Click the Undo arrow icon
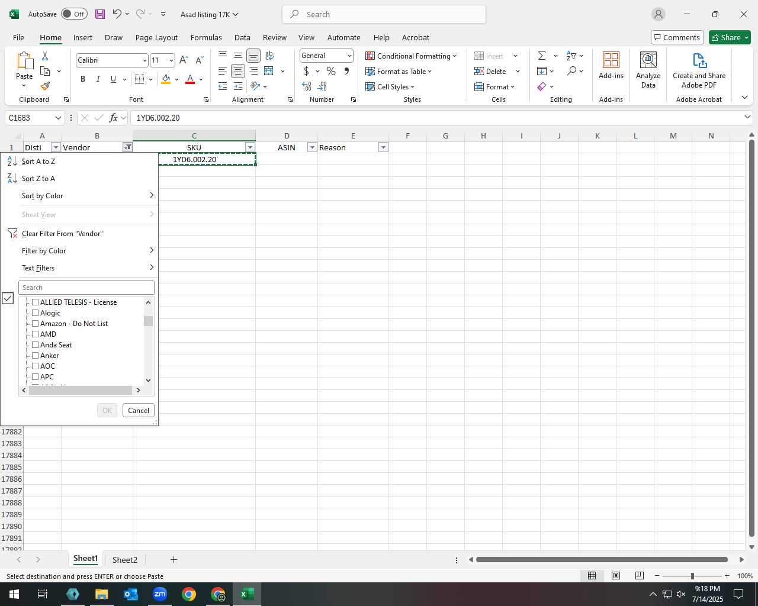This screenshot has width=758, height=606. (x=117, y=14)
